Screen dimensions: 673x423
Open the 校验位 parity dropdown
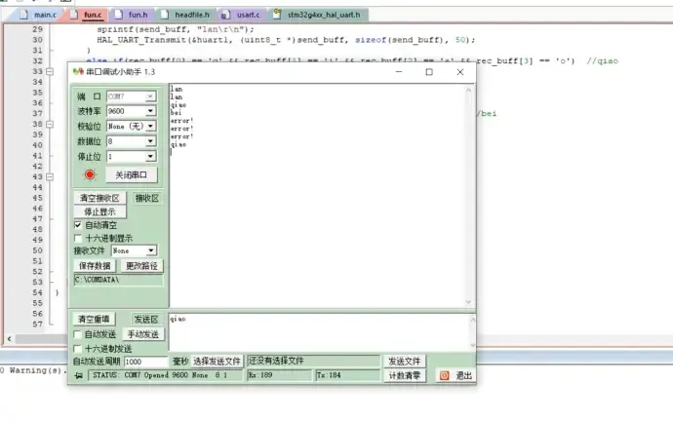click(150, 127)
